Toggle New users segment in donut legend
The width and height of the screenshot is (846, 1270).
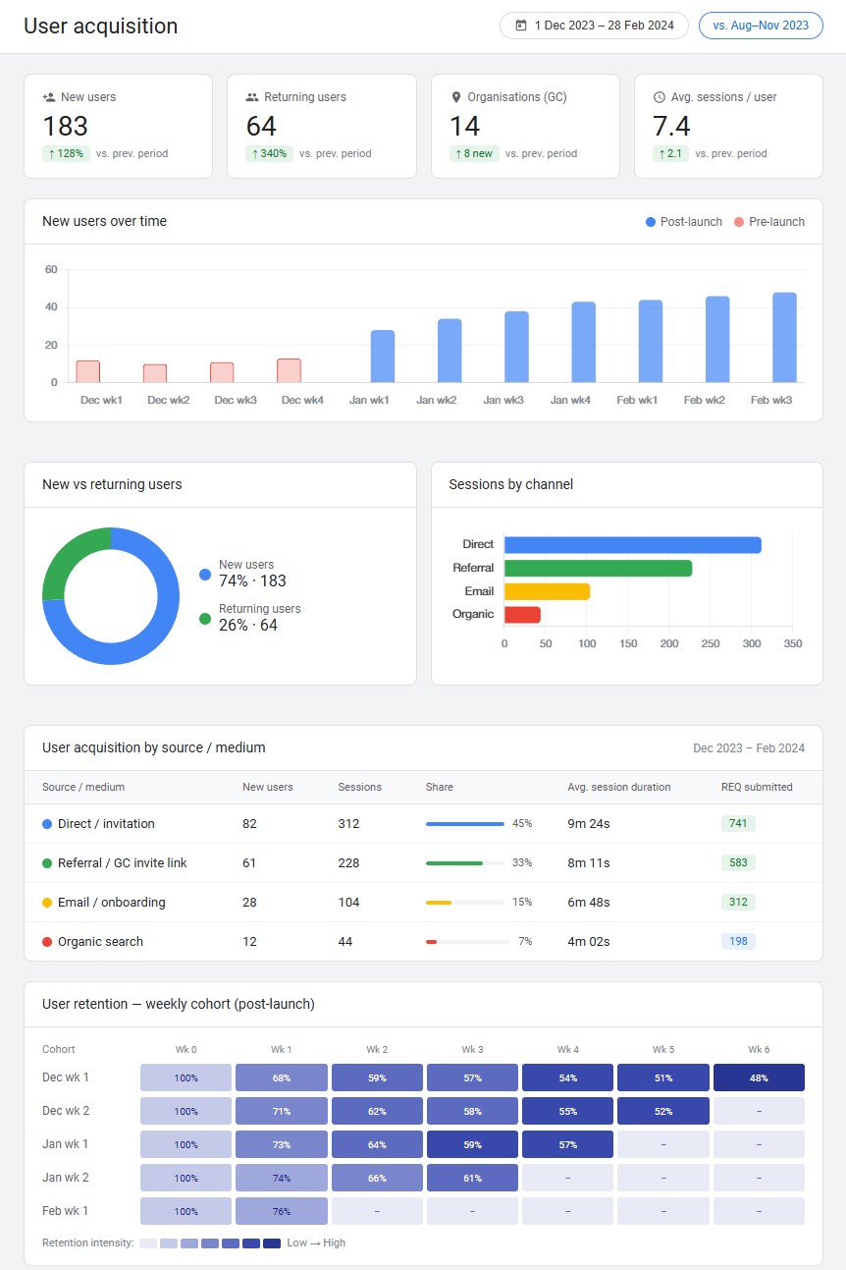point(245,573)
